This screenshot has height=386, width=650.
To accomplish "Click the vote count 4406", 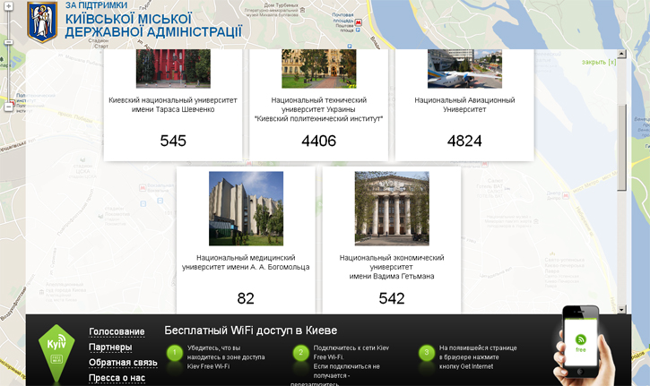I will point(319,141).
